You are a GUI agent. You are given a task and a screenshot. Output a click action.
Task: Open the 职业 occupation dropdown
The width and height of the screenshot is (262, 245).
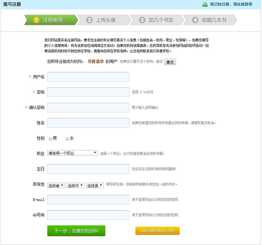pyautogui.click(x=72, y=153)
